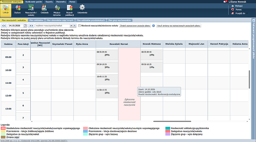
Task: Click the Przejdź do home icon
Action: pyautogui.click(x=233, y=13)
